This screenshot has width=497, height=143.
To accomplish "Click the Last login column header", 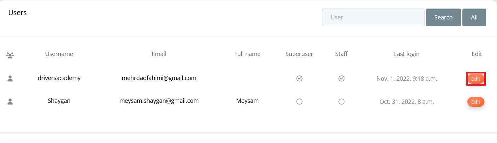I will tap(407, 54).
